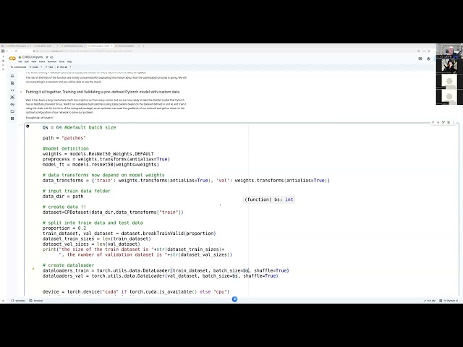Click the notebook title CVBDL.ipynb
This screenshot has width=463, height=347.
pyautogui.click(x=33, y=57)
